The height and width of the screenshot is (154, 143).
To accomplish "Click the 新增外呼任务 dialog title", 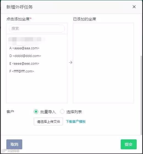I will coord(20,7).
